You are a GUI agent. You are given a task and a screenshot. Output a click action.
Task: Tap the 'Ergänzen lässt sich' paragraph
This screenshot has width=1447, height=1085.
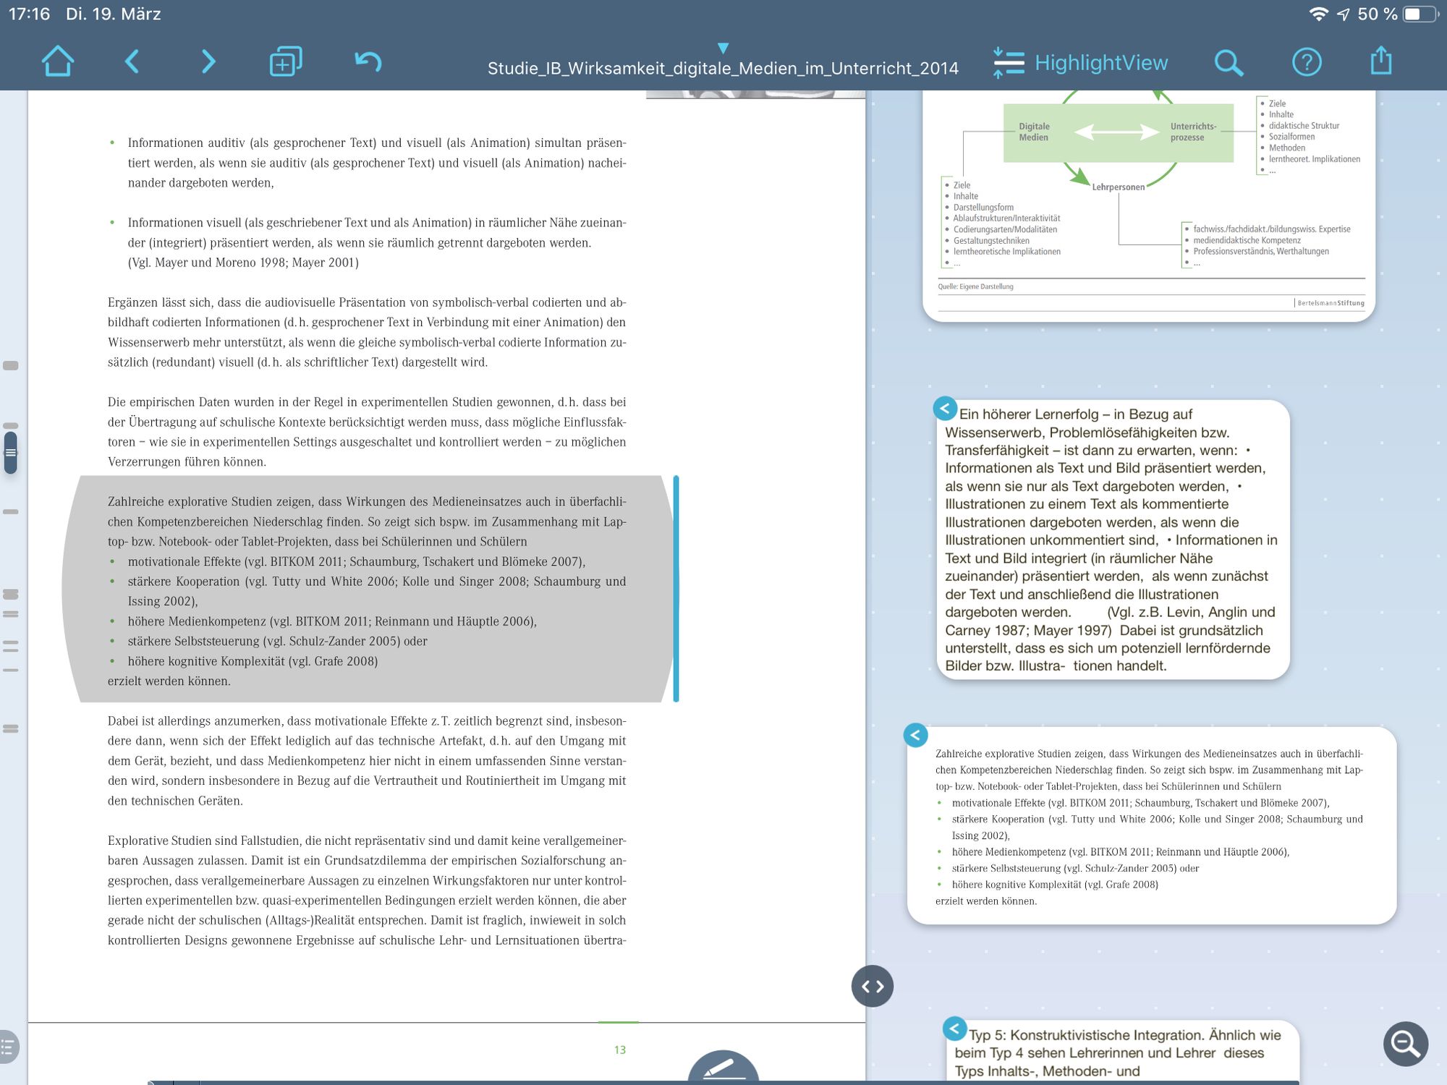tap(367, 332)
